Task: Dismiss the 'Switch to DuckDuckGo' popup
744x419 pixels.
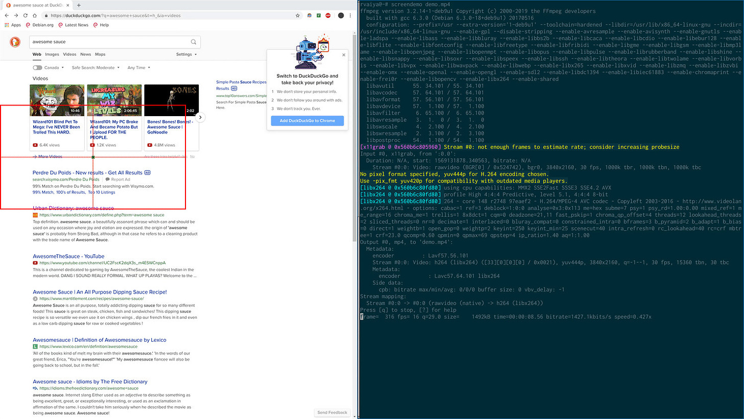Action: tap(343, 55)
